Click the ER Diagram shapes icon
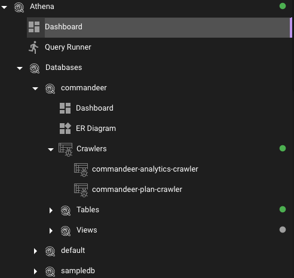 click(x=65, y=129)
